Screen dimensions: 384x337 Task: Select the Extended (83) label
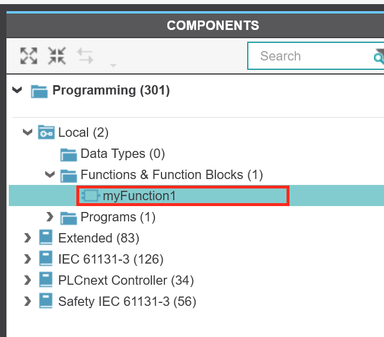coord(99,238)
